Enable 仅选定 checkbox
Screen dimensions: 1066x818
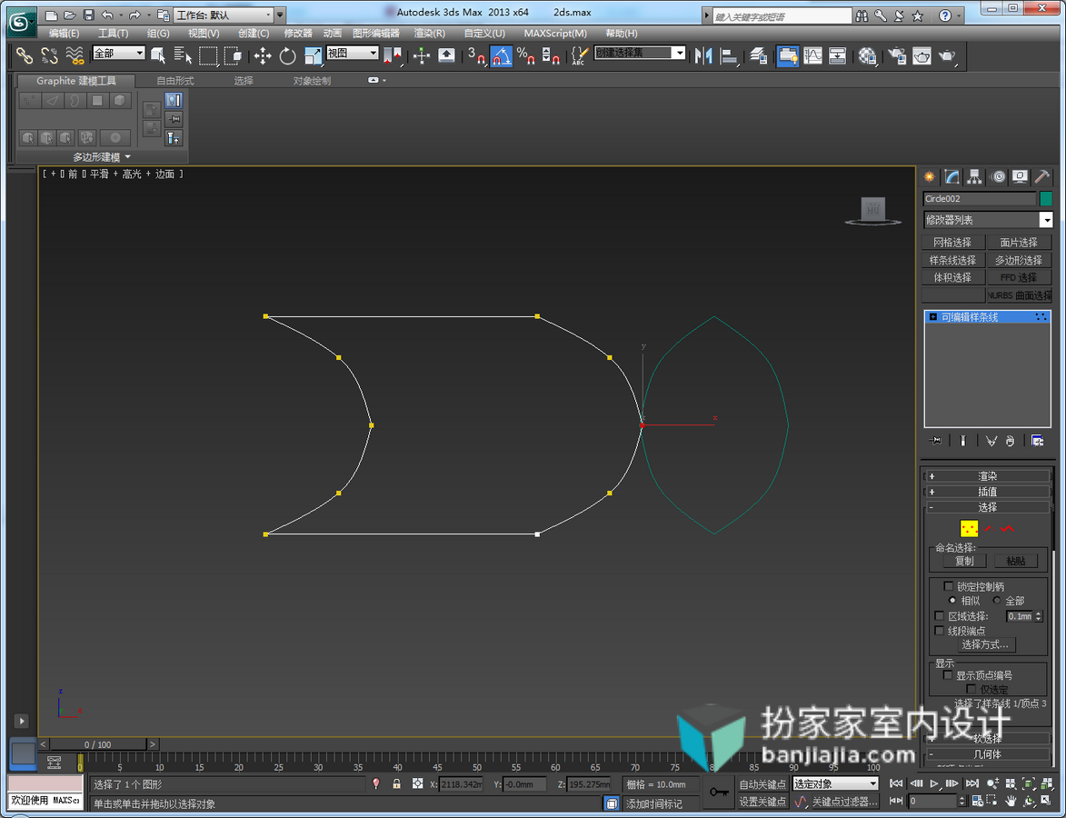tap(971, 689)
